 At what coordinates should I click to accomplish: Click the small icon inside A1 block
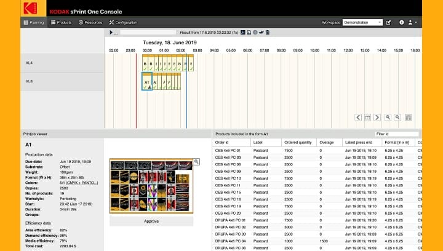coord(150,87)
